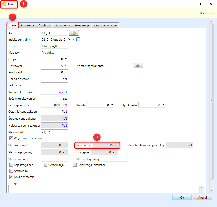Switch to the Produkcja tab
Image resolution: width=217 pixels, height=207 pixels.
[x=27, y=25]
